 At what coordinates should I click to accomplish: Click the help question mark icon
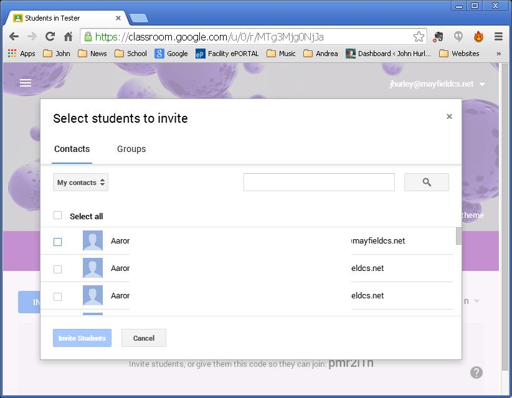click(476, 372)
